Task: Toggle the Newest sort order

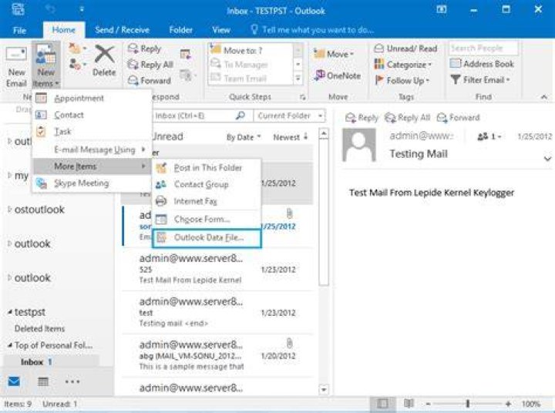Action: 291,137
